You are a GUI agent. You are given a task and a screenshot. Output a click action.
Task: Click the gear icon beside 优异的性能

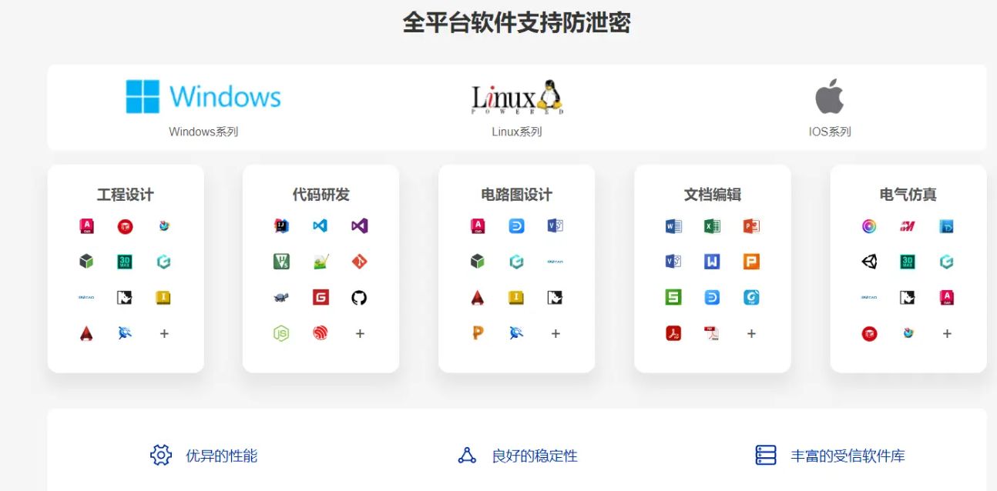point(160,455)
